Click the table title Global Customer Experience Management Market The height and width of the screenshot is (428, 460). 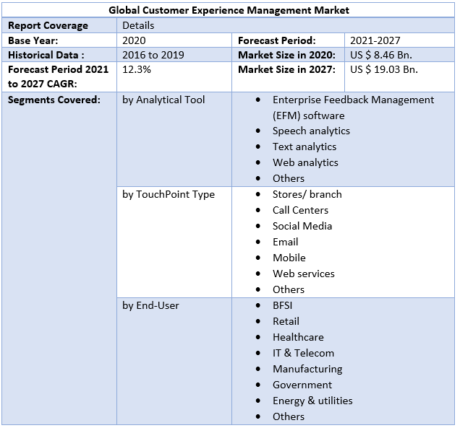click(229, 10)
